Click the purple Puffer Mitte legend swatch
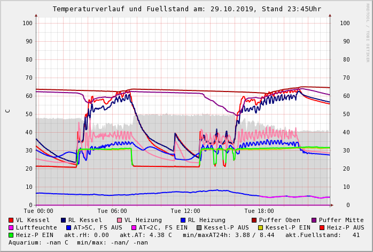The width and height of the screenshot is (373, 252). 314,220
